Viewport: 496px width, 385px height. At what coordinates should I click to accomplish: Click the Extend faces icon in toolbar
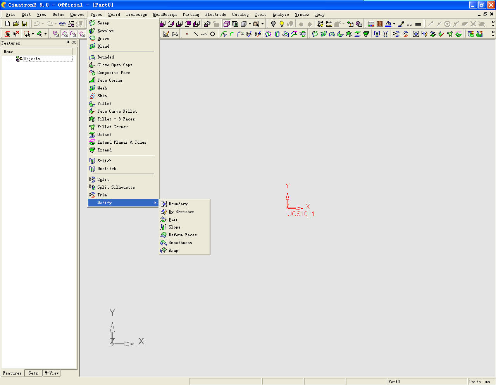[x=366, y=34]
